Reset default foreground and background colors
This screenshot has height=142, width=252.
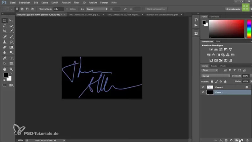4,80
